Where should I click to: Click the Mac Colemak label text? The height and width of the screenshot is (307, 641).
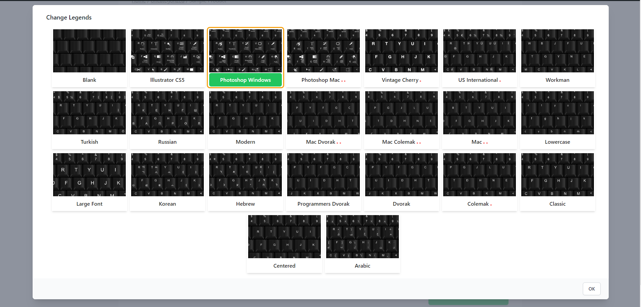[399, 142]
